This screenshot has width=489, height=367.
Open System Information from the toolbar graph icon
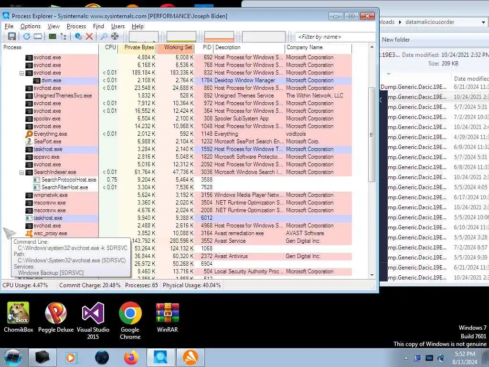(x=53, y=36)
